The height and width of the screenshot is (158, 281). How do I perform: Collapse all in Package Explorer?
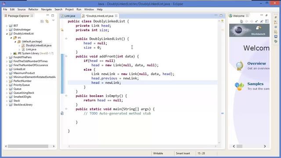pos(42,22)
